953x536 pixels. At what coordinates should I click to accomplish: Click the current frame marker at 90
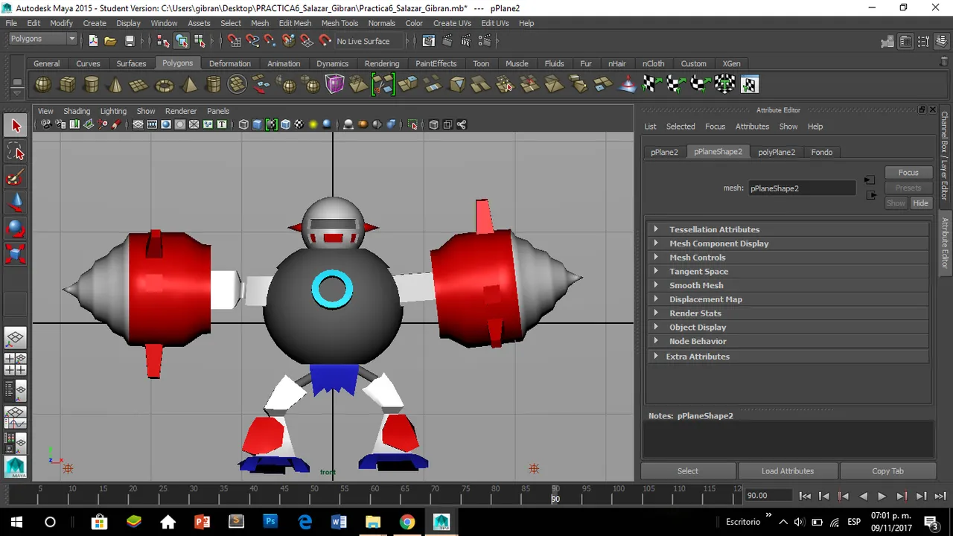555,494
